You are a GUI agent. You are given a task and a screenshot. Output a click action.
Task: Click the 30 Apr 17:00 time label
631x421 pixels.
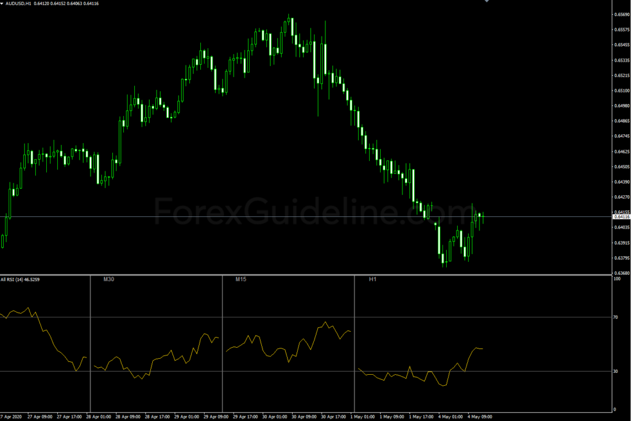(x=333, y=417)
